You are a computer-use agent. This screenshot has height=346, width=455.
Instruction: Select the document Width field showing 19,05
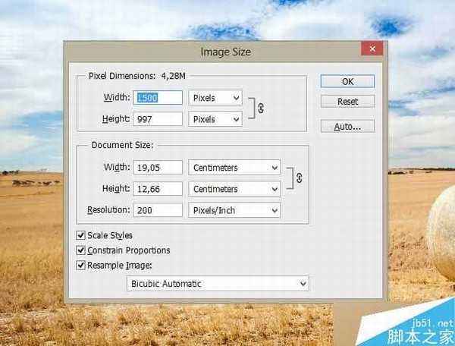point(158,168)
